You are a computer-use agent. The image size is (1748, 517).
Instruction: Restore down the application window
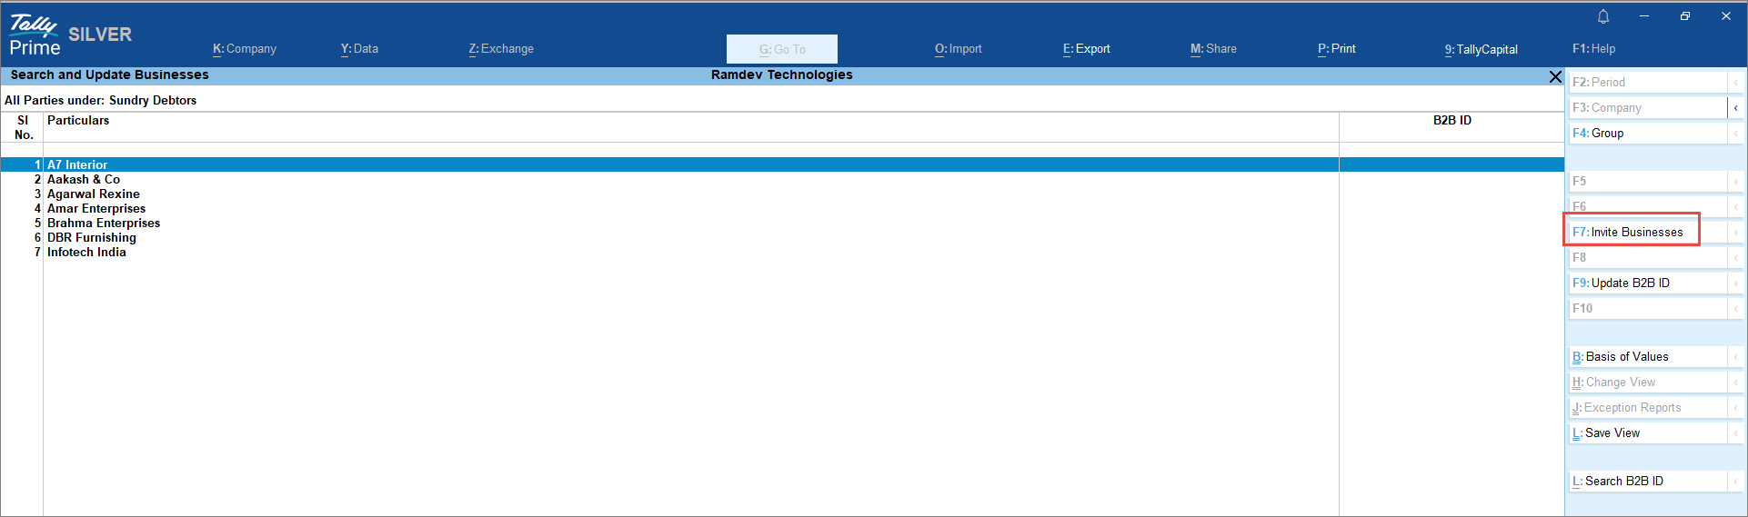(x=1684, y=16)
